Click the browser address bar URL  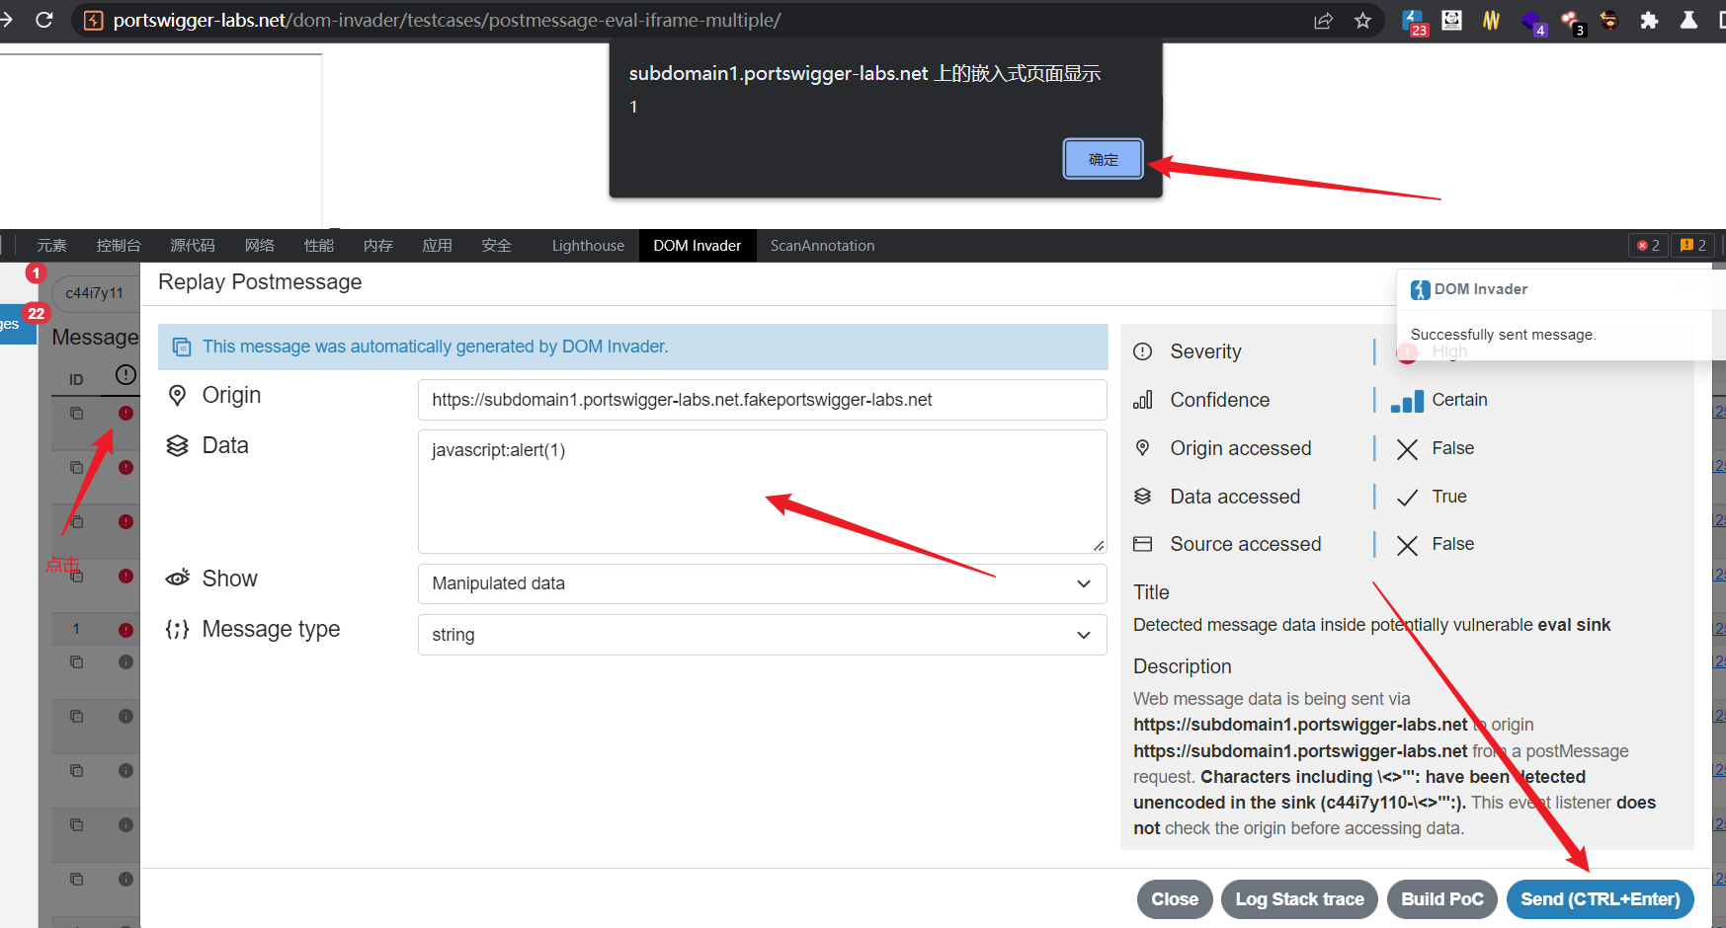[x=447, y=21]
